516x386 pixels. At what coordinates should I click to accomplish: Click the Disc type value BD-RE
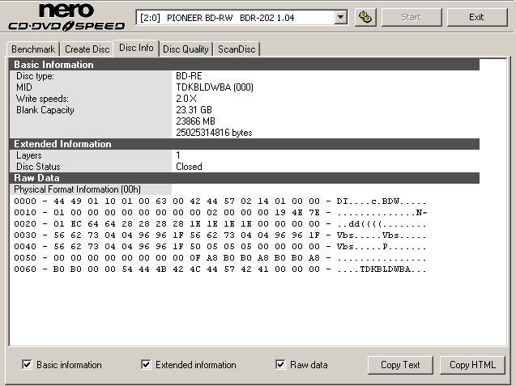click(189, 76)
